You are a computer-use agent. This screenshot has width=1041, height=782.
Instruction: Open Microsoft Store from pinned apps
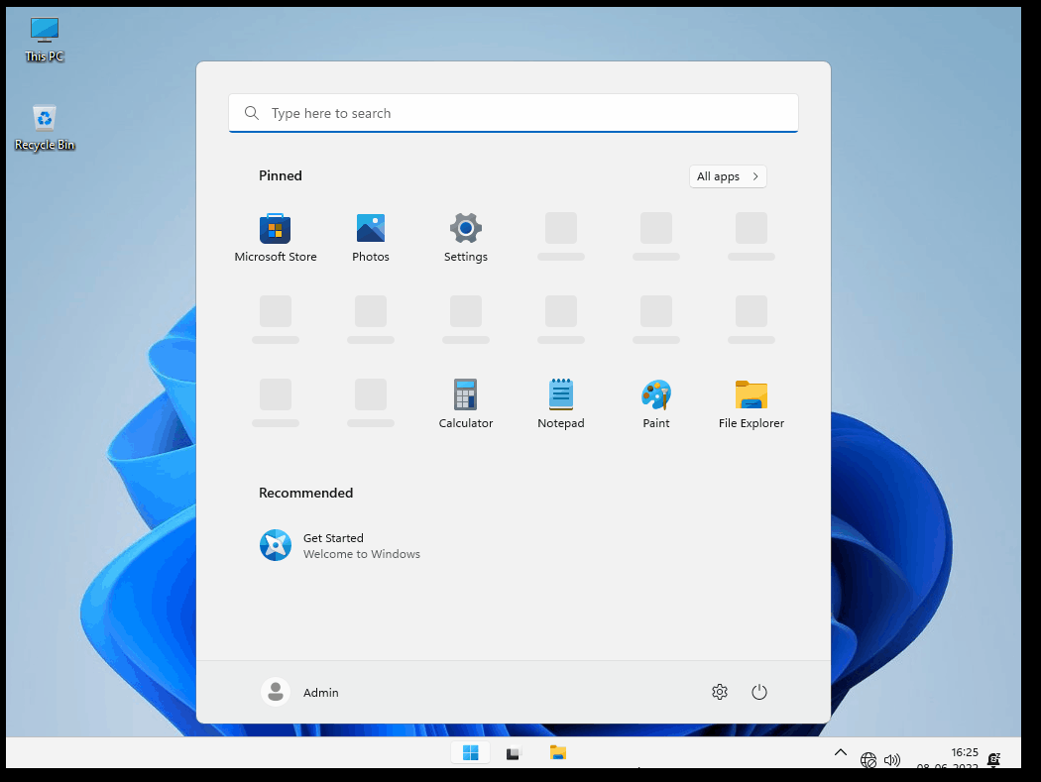pos(275,238)
